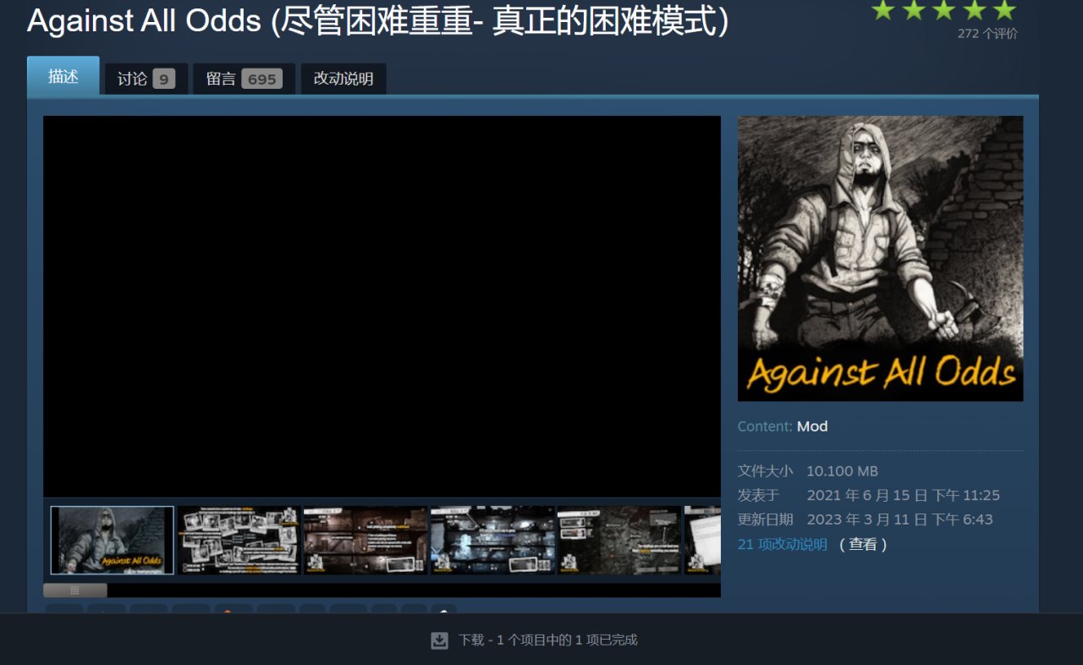The height and width of the screenshot is (665, 1083).
Task: Click the 2023 年 3 月 11 日 update date
Action: [x=899, y=519]
